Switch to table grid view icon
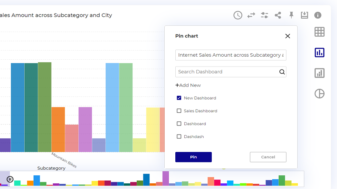Screen dimensions: 337x189 [319, 32]
